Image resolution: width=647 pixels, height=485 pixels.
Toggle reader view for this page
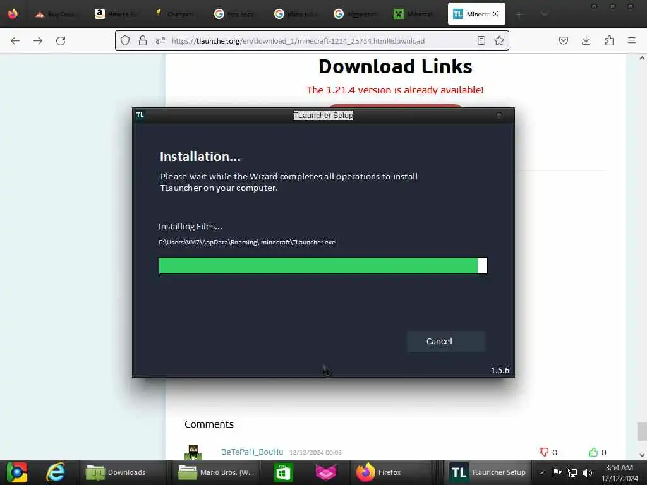pos(481,40)
